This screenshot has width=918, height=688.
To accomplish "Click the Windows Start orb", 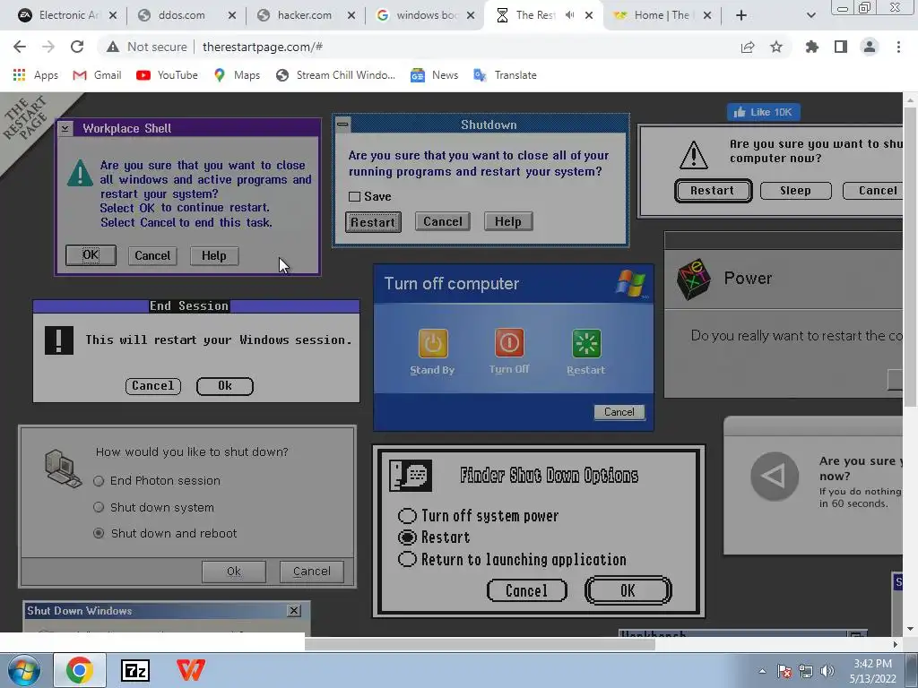I will pyautogui.click(x=24, y=670).
